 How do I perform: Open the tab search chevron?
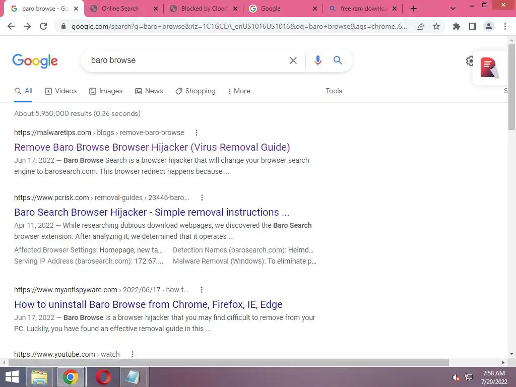[453, 9]
